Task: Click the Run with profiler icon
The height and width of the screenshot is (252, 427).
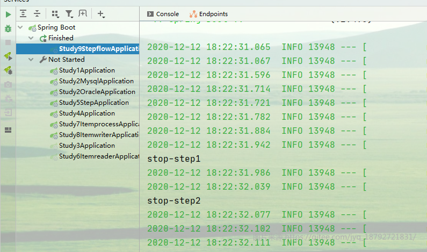Action: 8,70
